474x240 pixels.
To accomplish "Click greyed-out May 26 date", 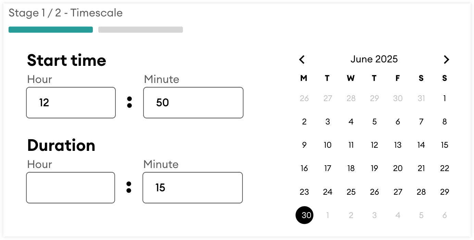I will (x=304, y=99).
